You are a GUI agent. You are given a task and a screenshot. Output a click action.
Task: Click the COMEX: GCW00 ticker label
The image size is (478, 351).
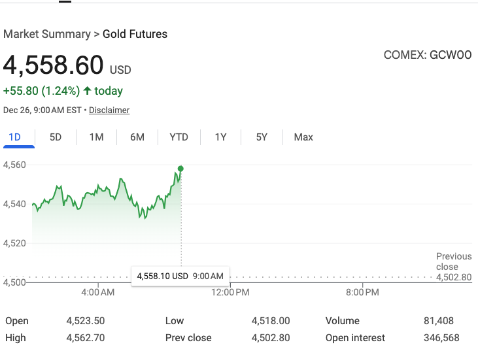[427, 56]
